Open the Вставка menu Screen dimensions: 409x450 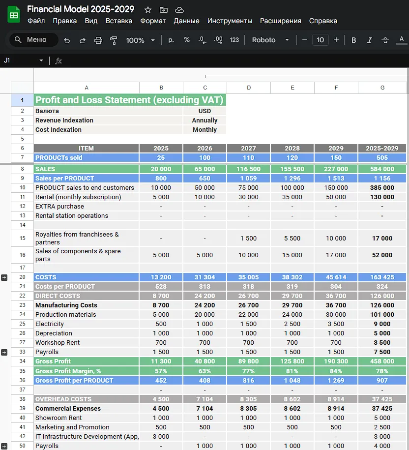(119, 21)
